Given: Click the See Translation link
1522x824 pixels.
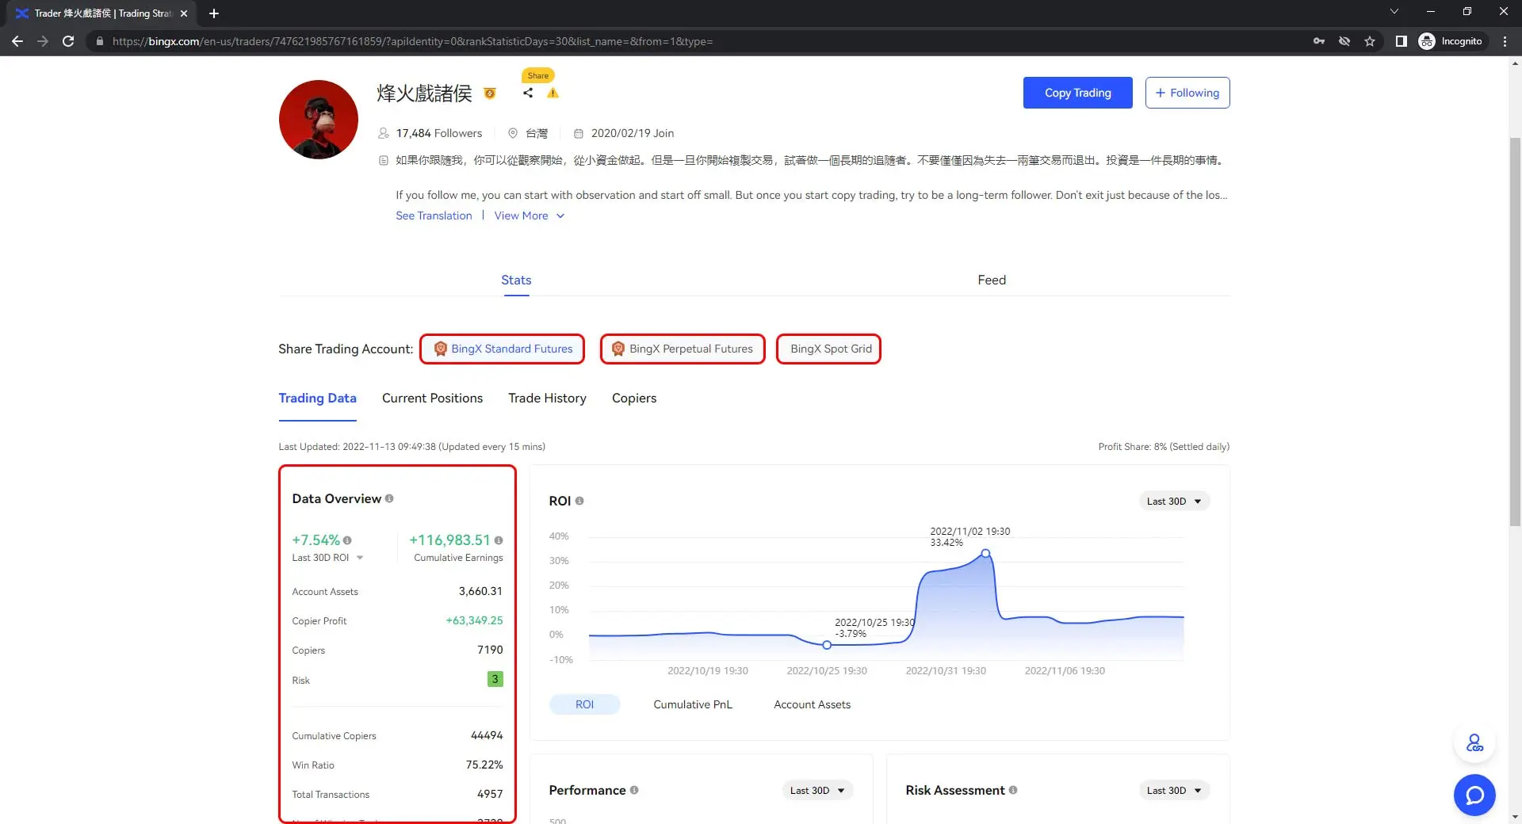Looking at the screenshot, I should (x=434, y=216).
